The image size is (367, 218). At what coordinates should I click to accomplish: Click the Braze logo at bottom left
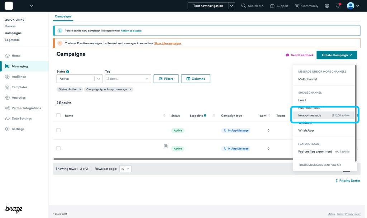click(14, 209)
